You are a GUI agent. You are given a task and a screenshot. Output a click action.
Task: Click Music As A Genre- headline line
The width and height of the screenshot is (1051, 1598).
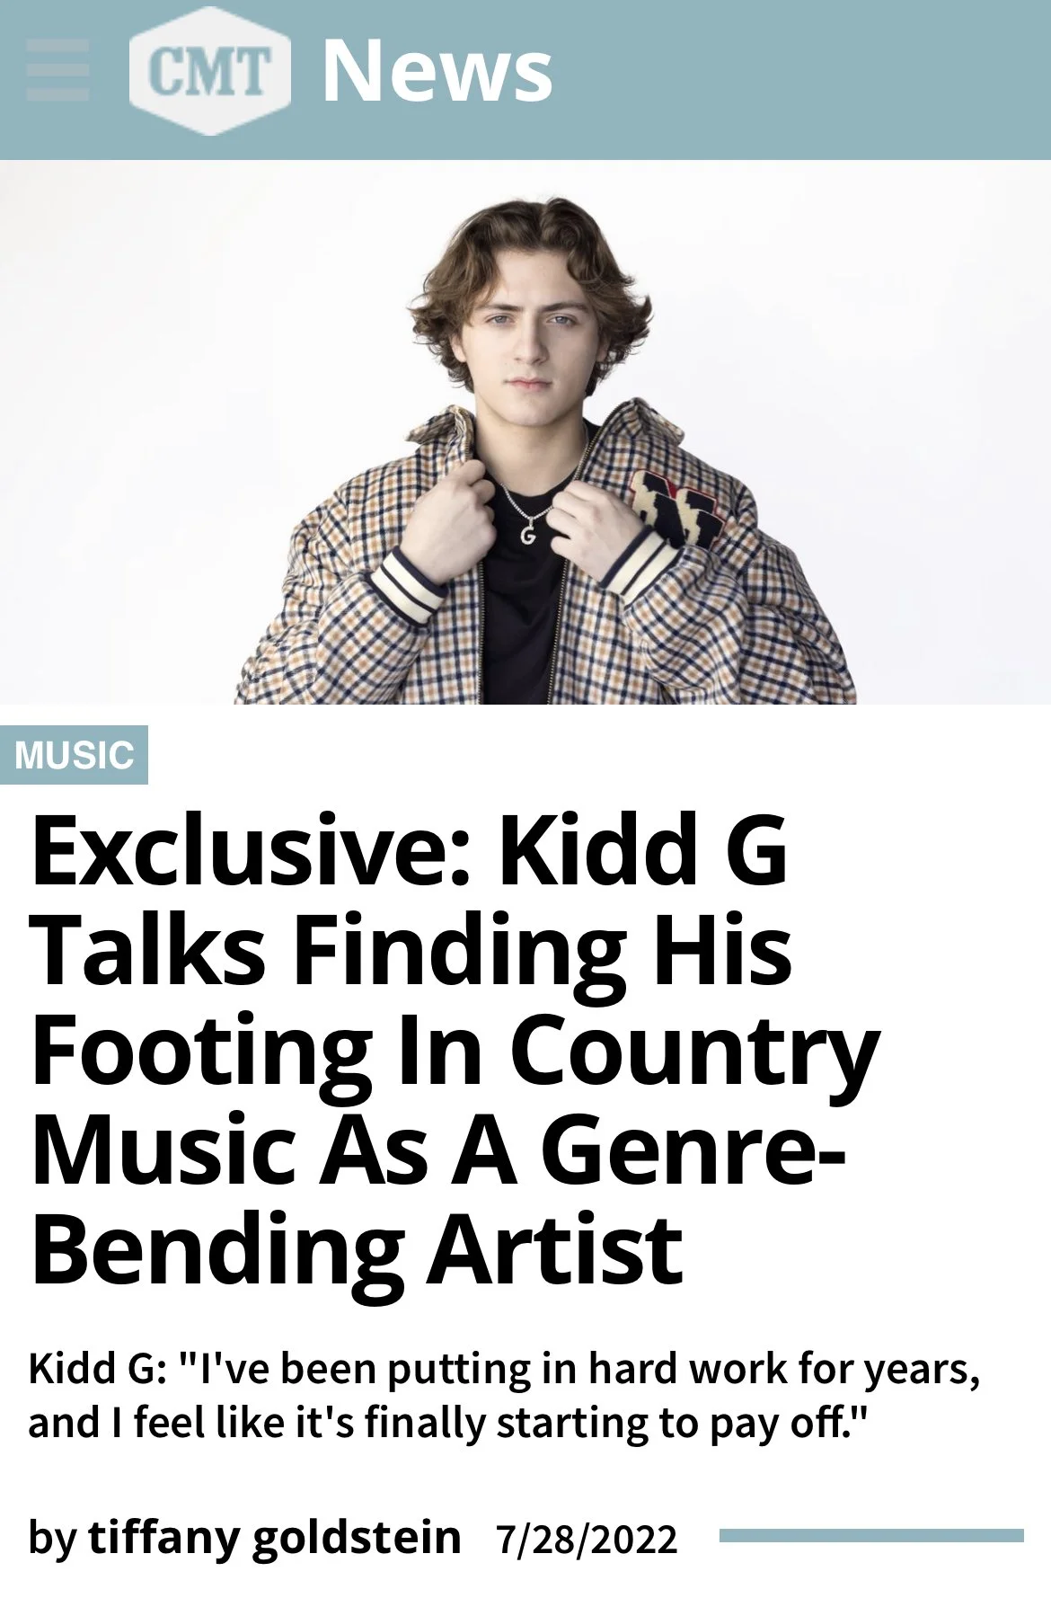pos(437,1150)
